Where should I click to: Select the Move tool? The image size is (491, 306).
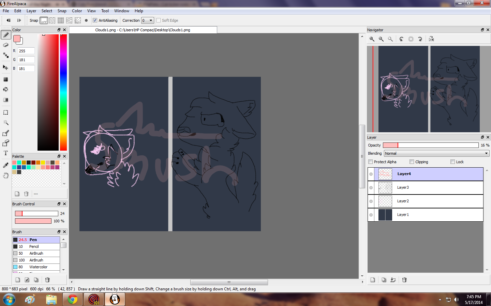6,67
